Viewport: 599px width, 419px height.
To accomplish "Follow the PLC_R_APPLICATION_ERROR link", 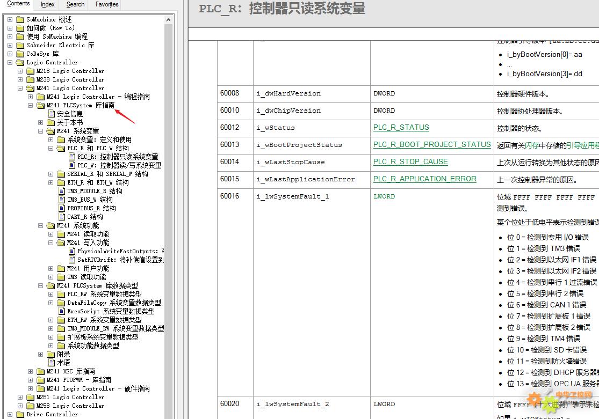I will pos(425,179).
